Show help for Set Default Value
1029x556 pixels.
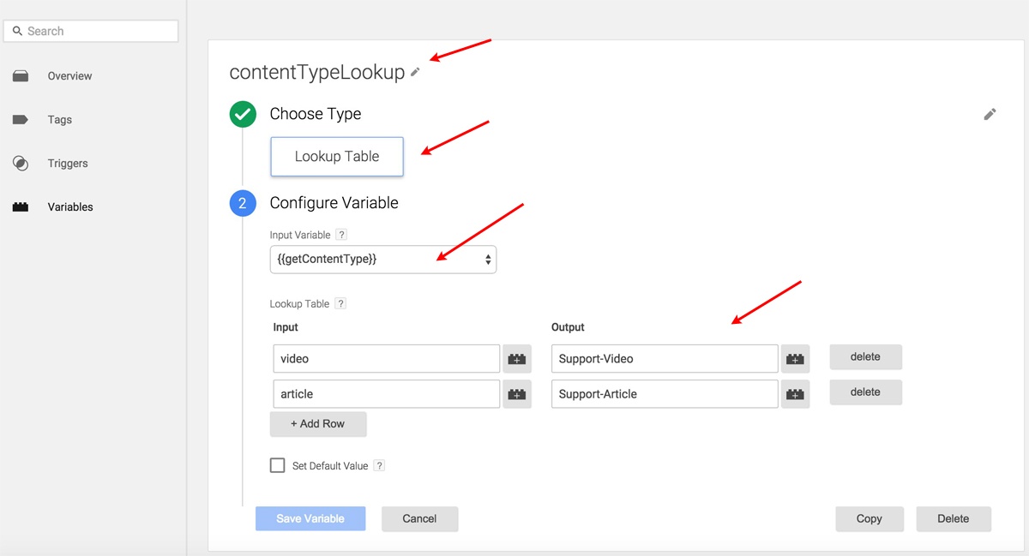(379, 466)
